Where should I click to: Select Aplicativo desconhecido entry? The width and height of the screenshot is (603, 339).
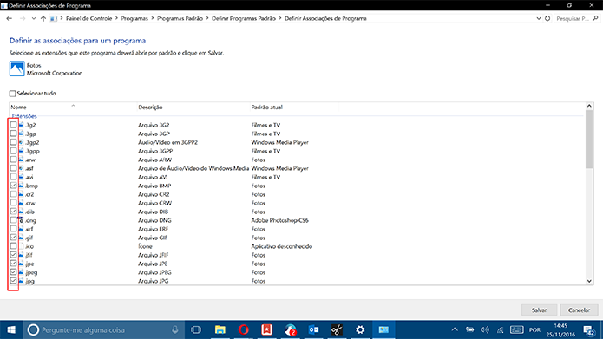[281, 246]
